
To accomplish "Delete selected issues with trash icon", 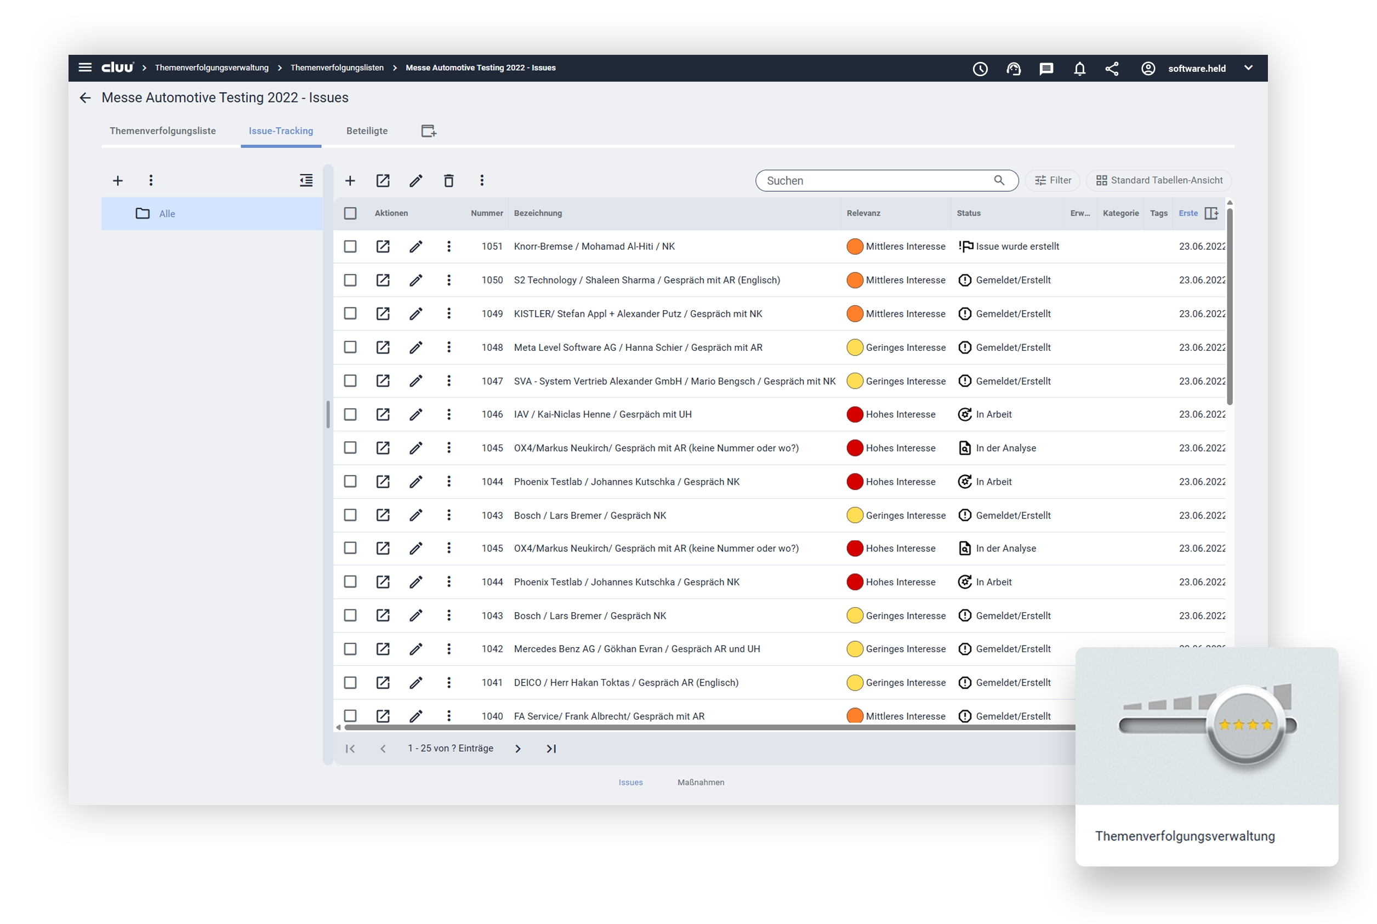I will click(x=448, y=181).
